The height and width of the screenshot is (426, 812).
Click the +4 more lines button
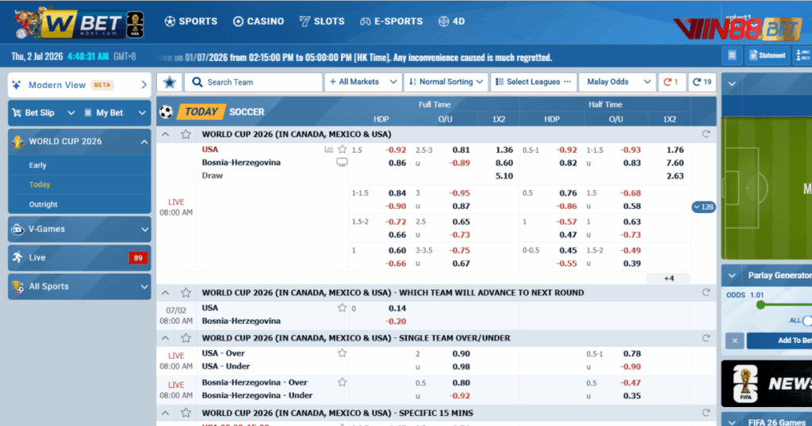[x=668, y=279]
